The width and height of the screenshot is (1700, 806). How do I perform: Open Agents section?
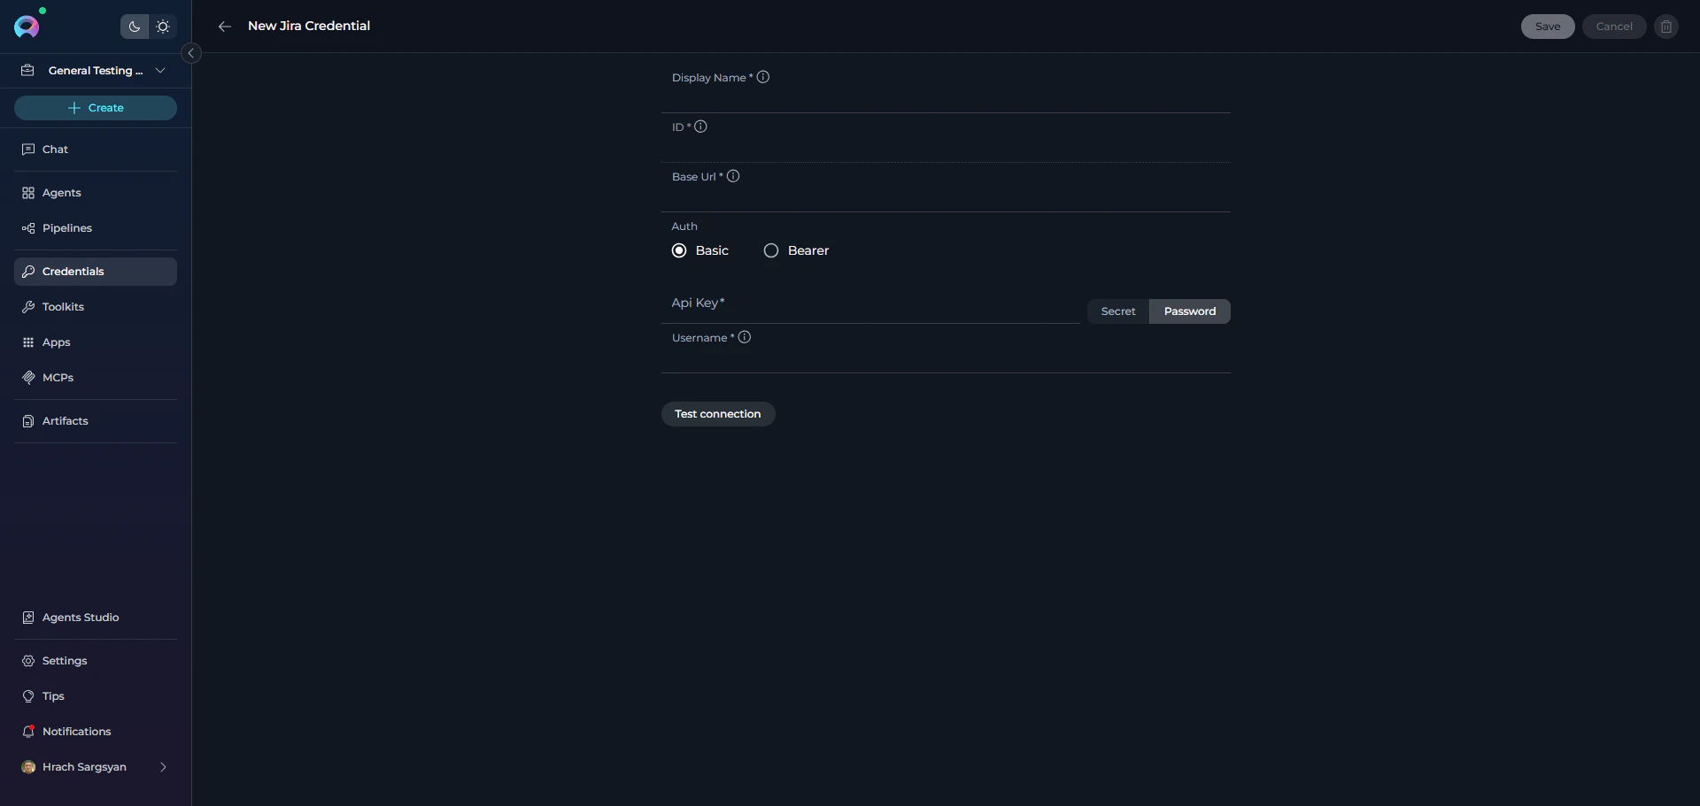[x=96, y=193]
